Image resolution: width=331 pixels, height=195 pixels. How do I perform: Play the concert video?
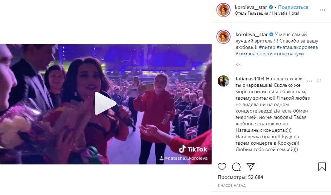coord(105,104)
